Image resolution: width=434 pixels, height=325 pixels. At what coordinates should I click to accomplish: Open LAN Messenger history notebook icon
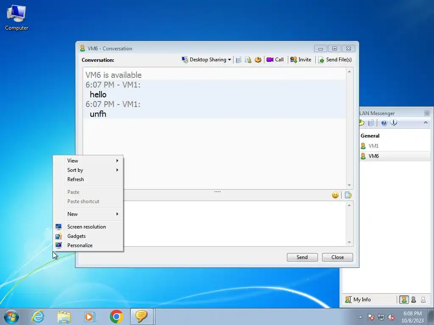click(x=371, y=123)
